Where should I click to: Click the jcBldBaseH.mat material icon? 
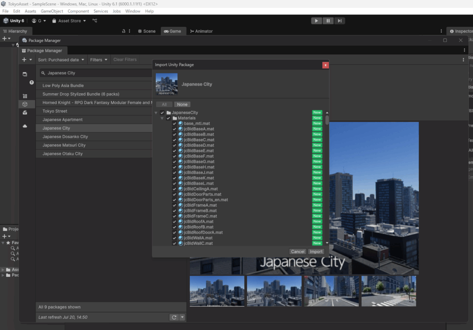[181, 167]
